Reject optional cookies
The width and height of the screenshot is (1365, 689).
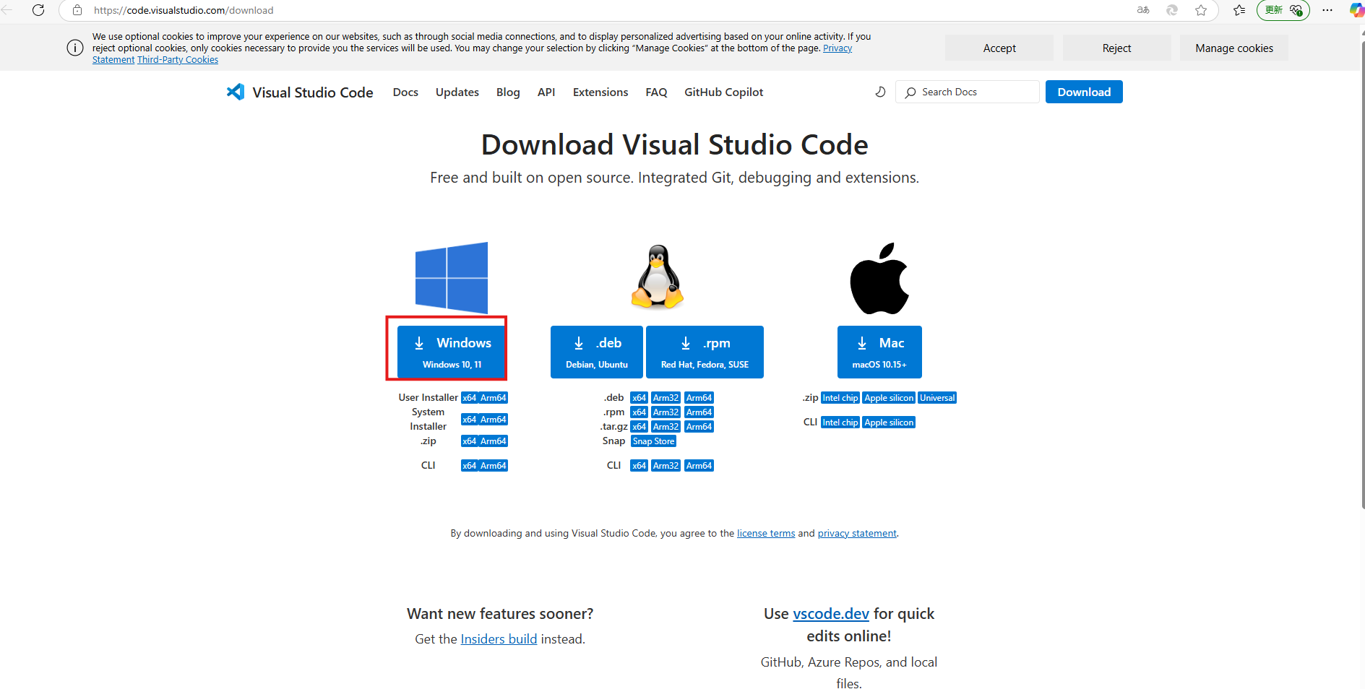[x=1116, y=48]
